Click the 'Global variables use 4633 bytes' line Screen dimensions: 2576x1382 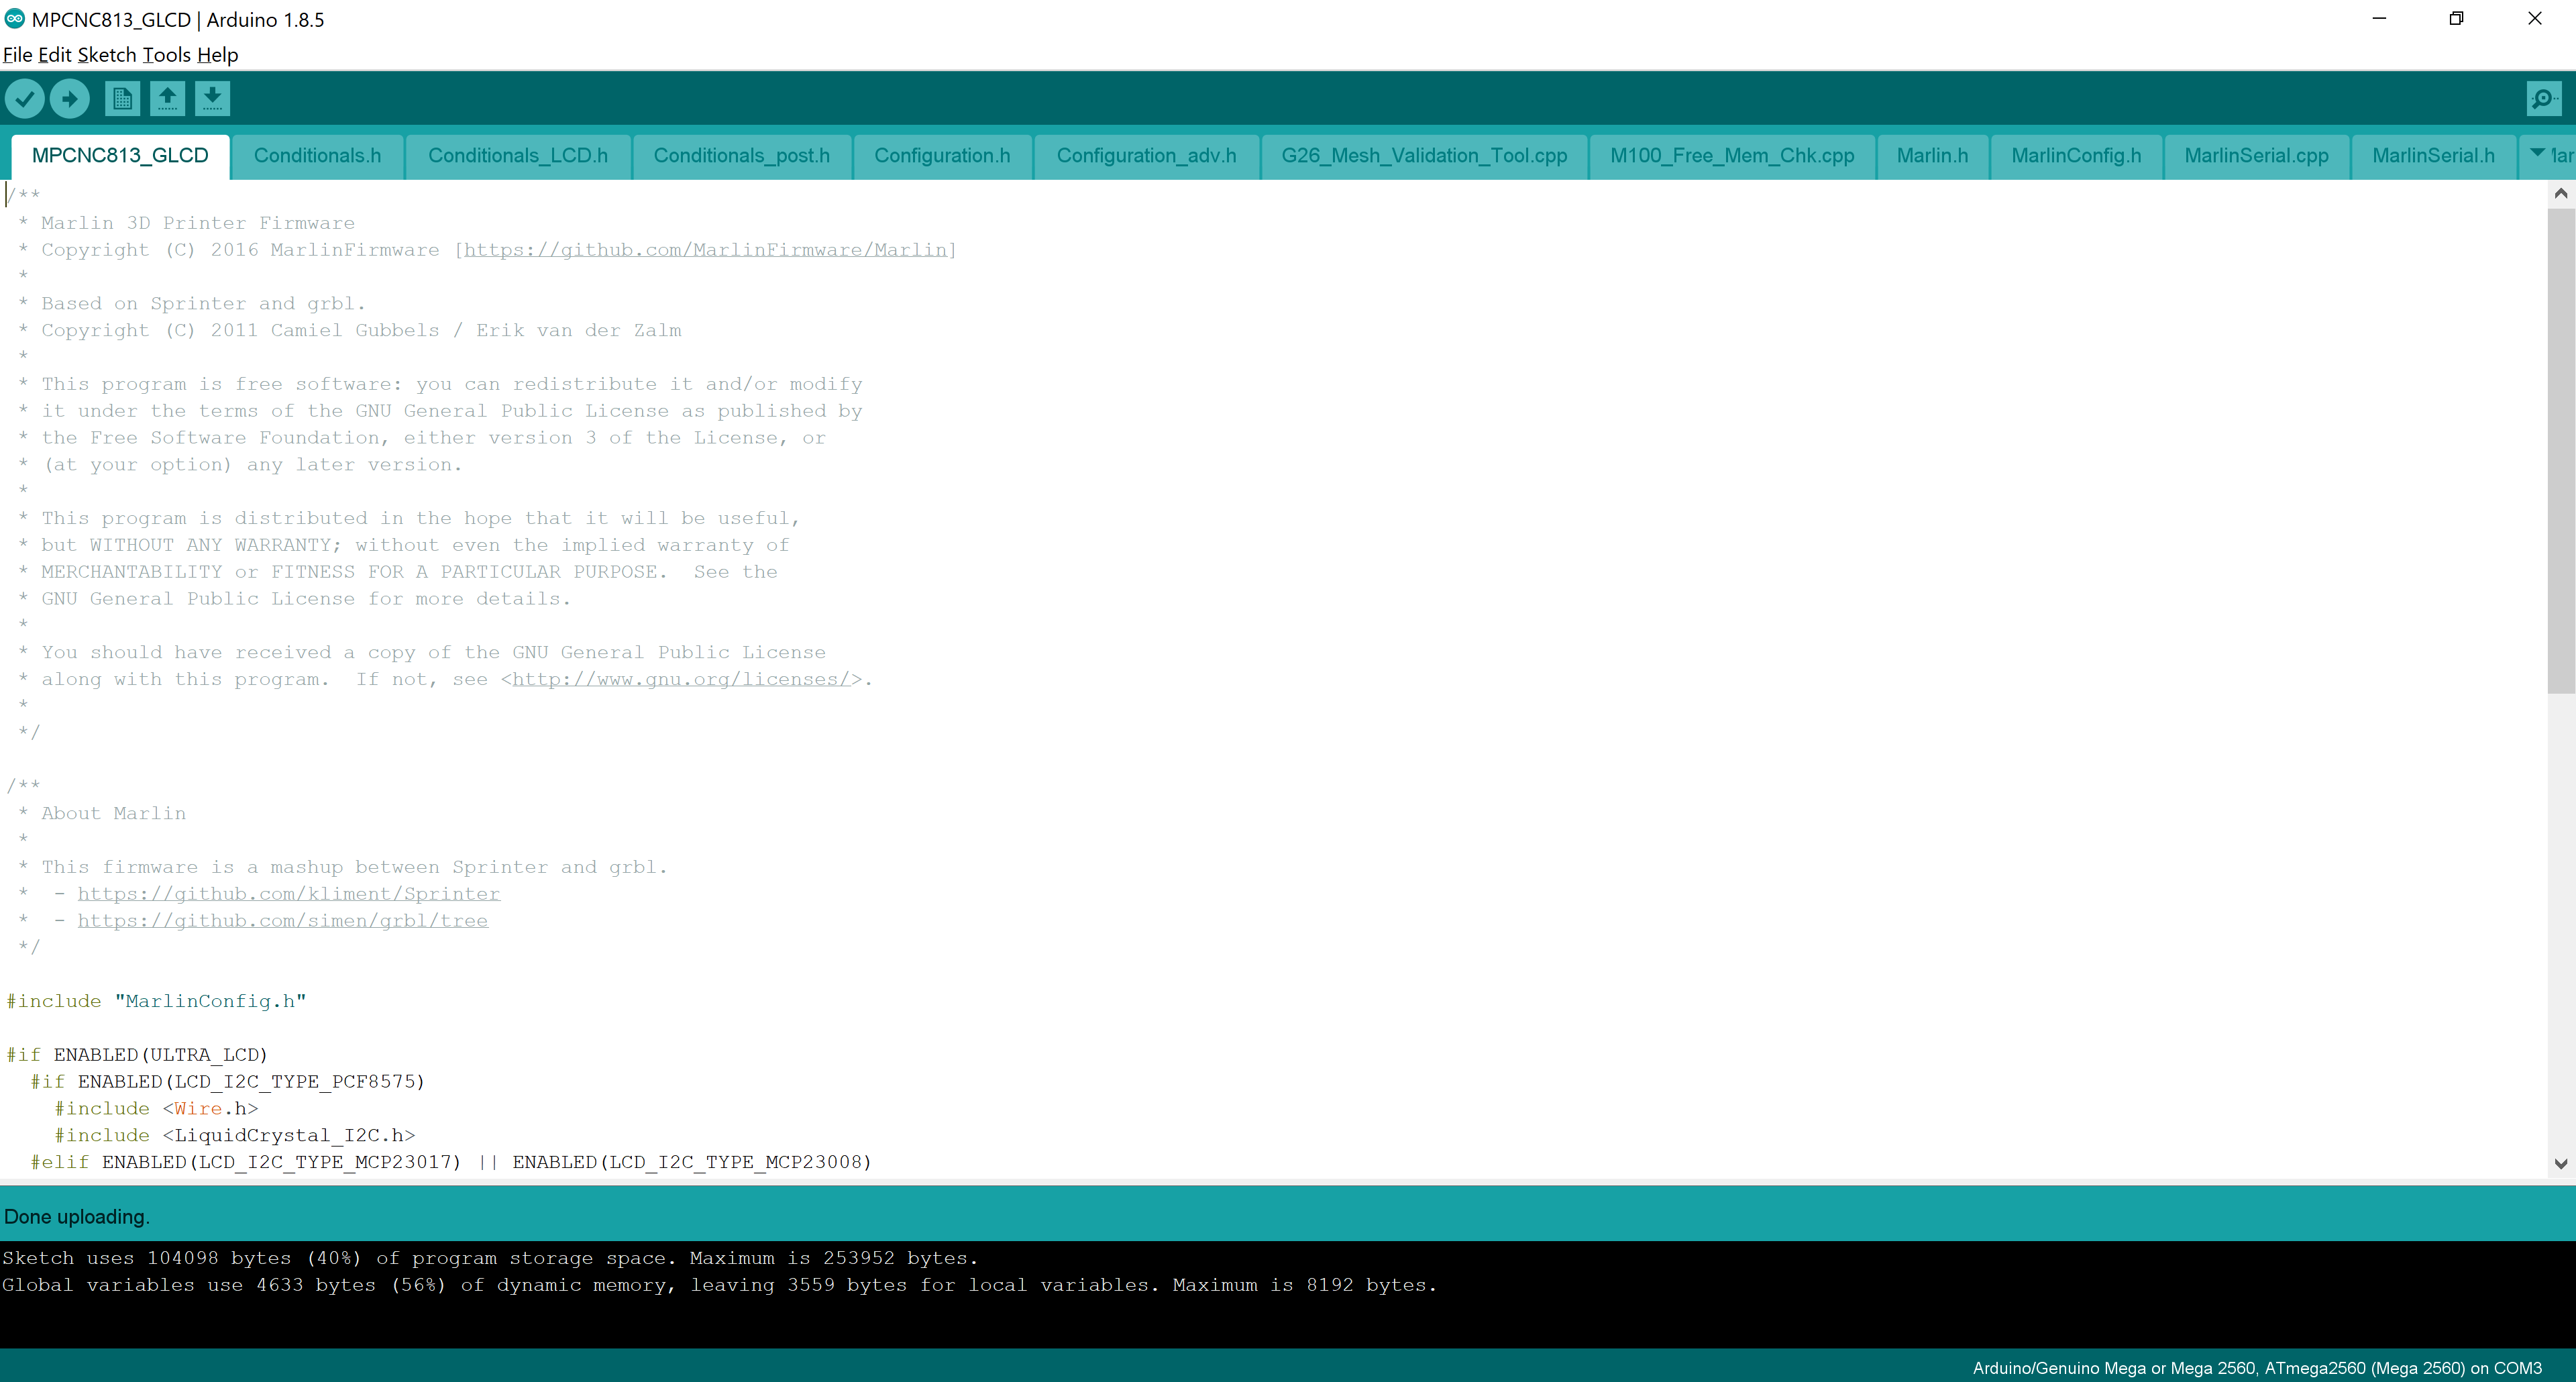719,1285
